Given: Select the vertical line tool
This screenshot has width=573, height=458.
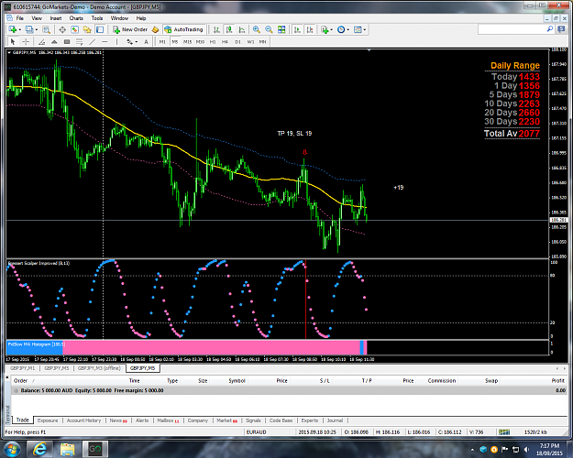Looking at the screenshot, I should pos(117,41).
